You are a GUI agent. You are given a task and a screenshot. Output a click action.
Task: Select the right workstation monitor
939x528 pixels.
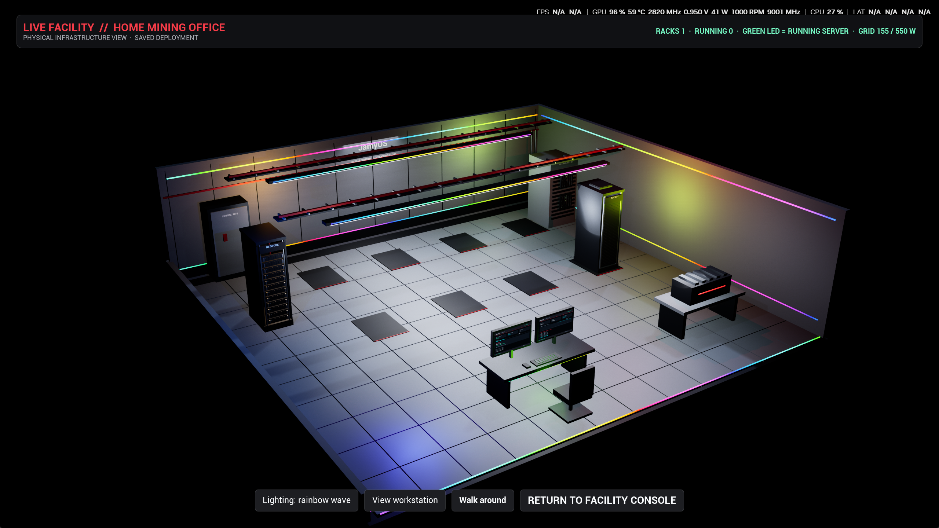click(554, 324)
